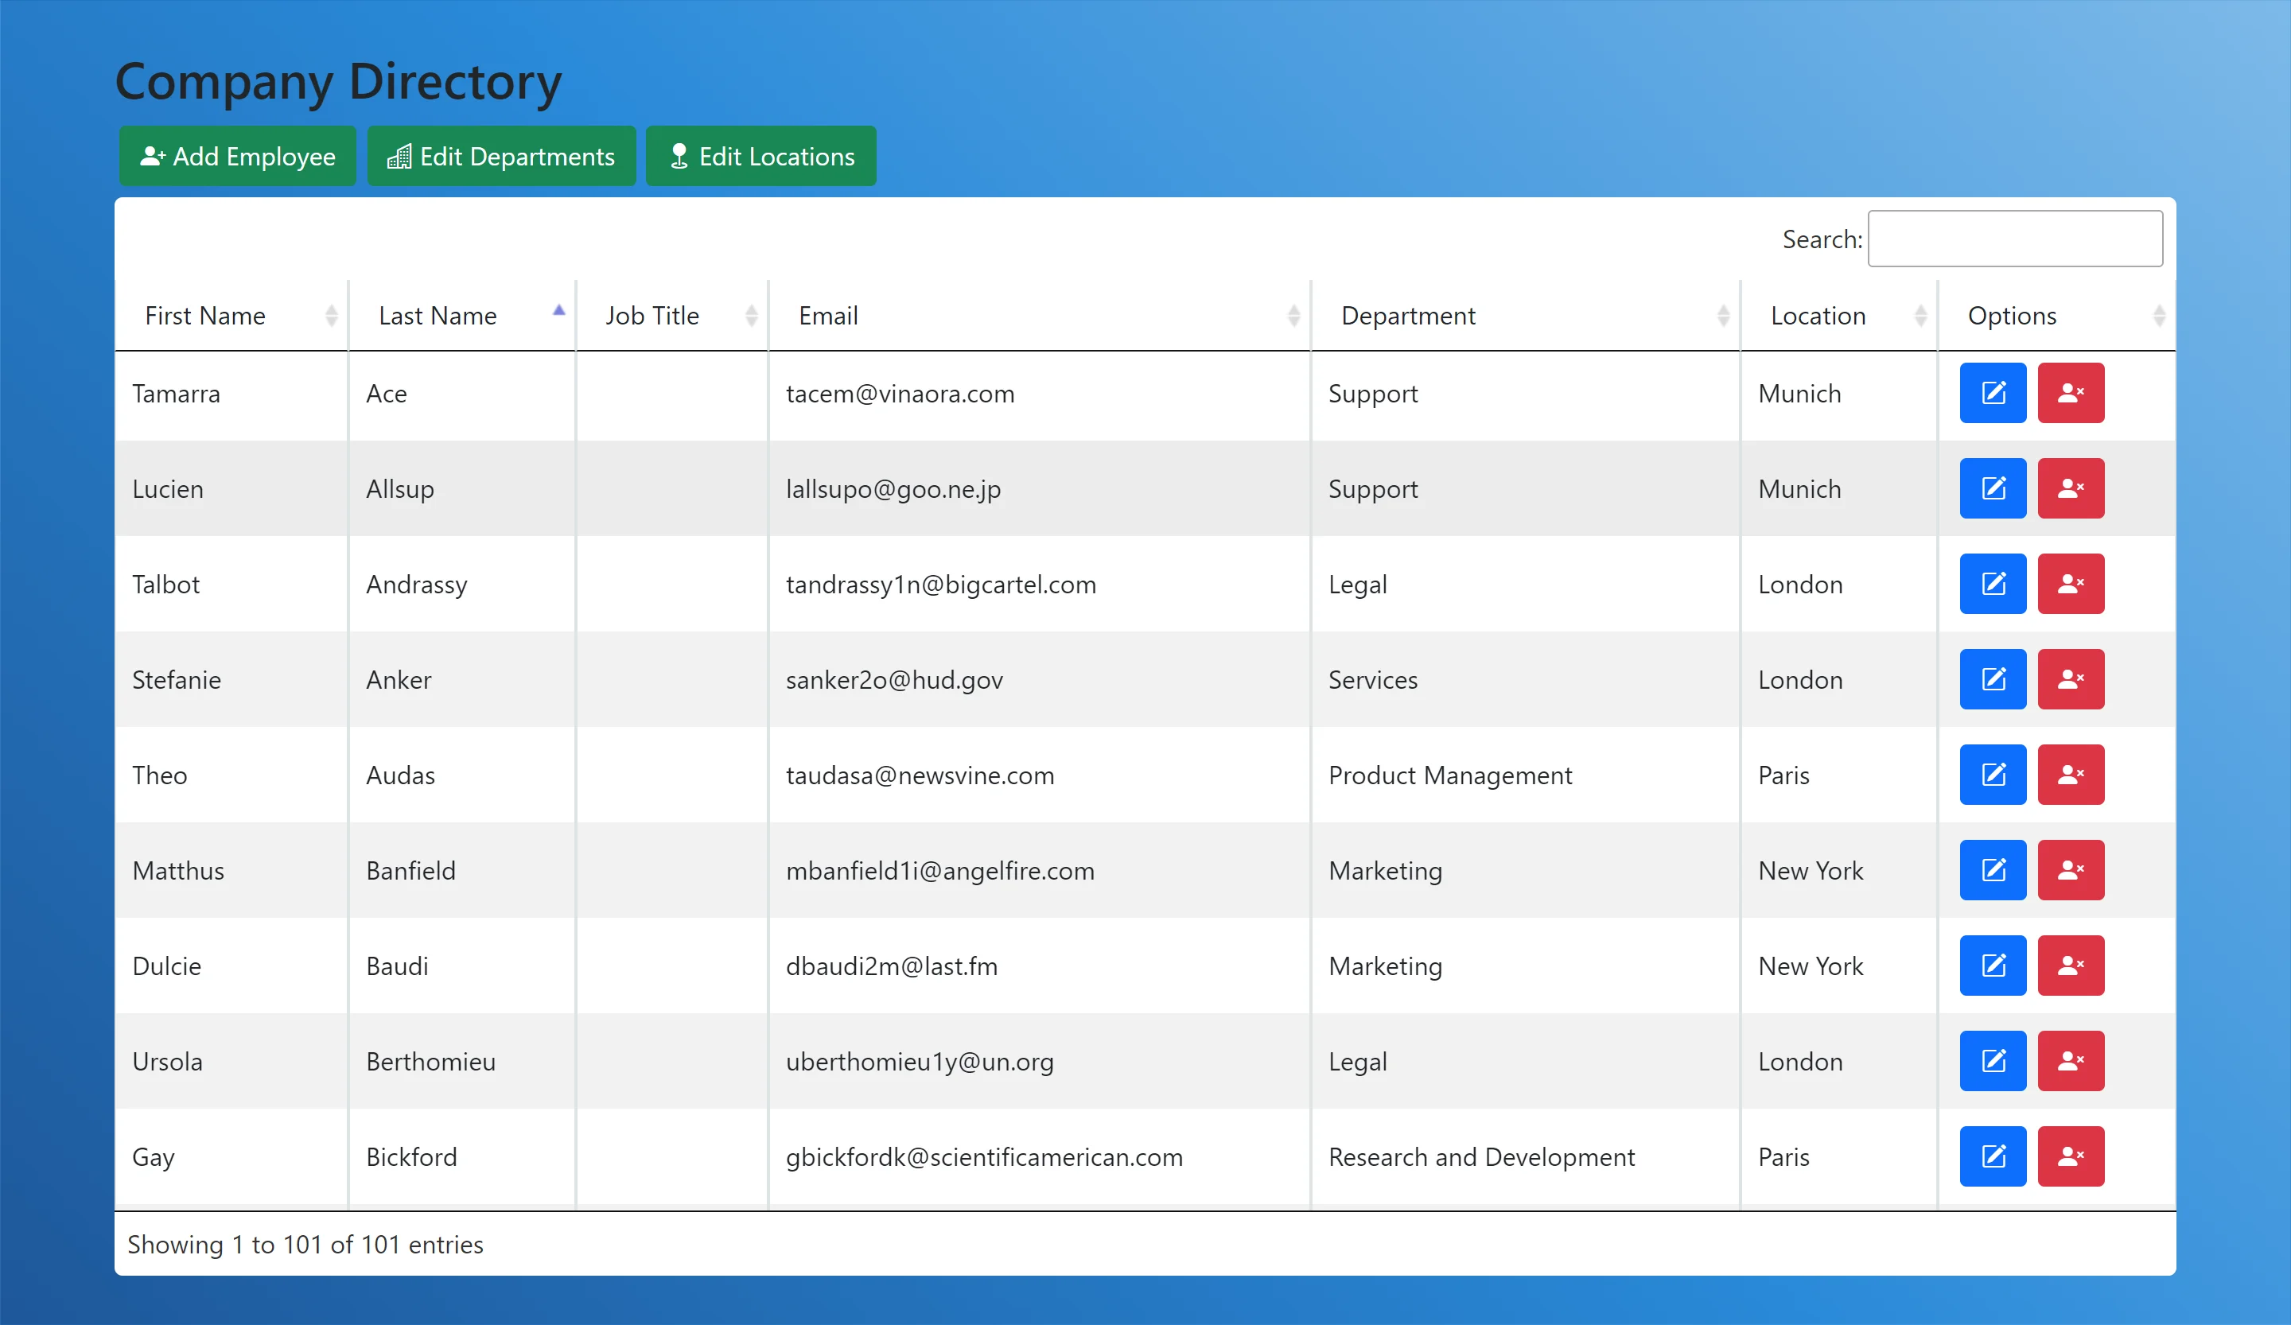Click inside the Search field
Viewport: 2291px width, 1325px height.
2015,238
